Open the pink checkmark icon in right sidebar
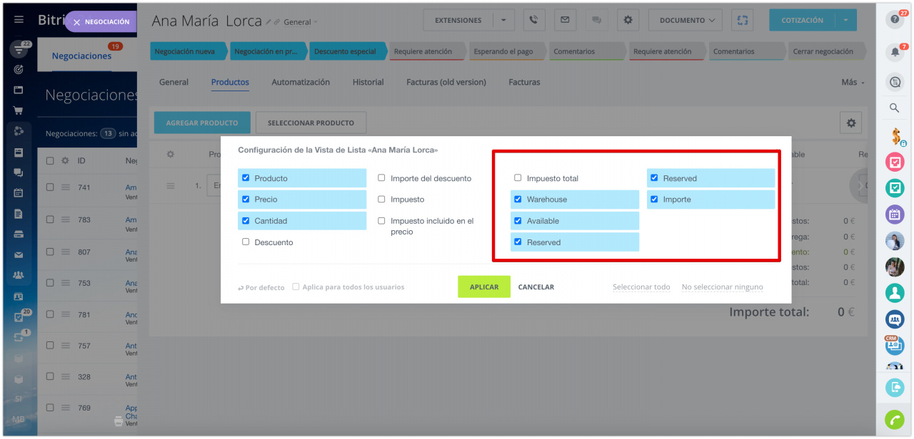Screen dimensions: 914x439 (x=895, y=162)
